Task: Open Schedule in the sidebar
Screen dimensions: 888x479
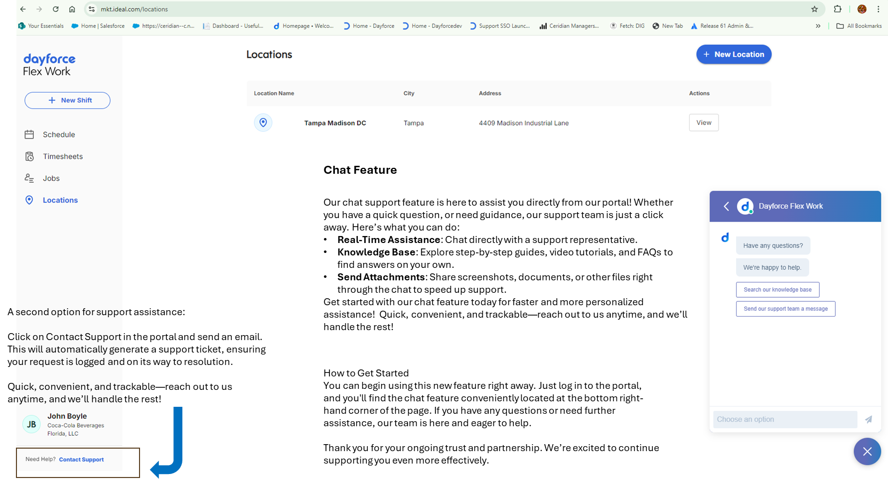Action: pos(59,134)
